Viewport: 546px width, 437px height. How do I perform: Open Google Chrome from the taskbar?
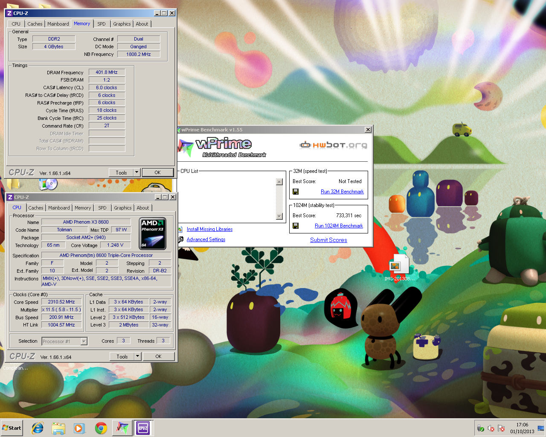tap(101, 428)
